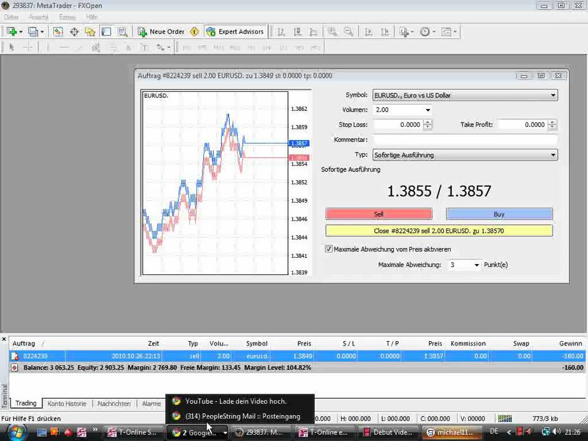Click the yellow Close #8224239 button
The height and width of the screenshot is (441, 588).
pyautogui.click(x=439, y=231)
